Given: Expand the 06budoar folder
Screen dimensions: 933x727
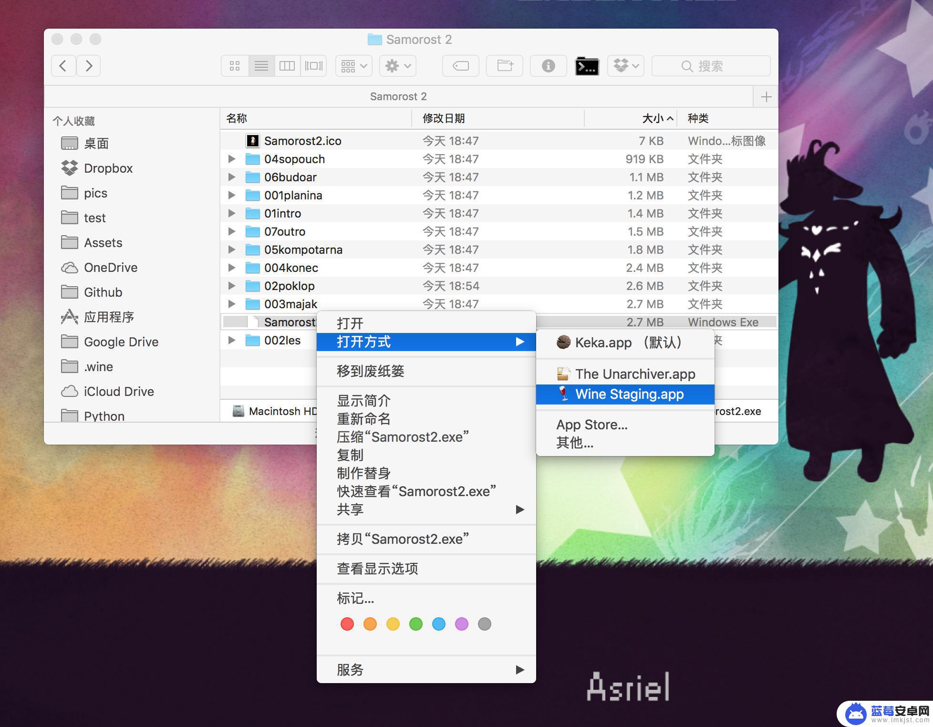Looking at the screenshot, I should pyautogui.click(x=232, y=177).
